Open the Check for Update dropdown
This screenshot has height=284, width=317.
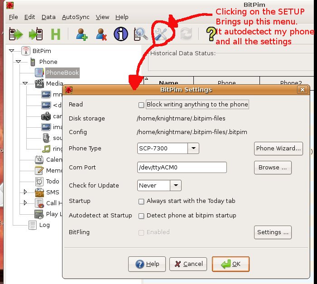pos(176,185)
